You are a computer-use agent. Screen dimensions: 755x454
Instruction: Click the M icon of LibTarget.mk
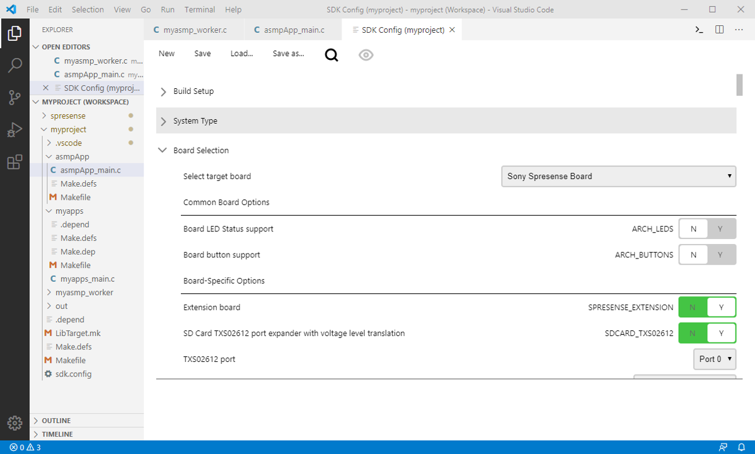pyautogui.click(x=48, y=333)
